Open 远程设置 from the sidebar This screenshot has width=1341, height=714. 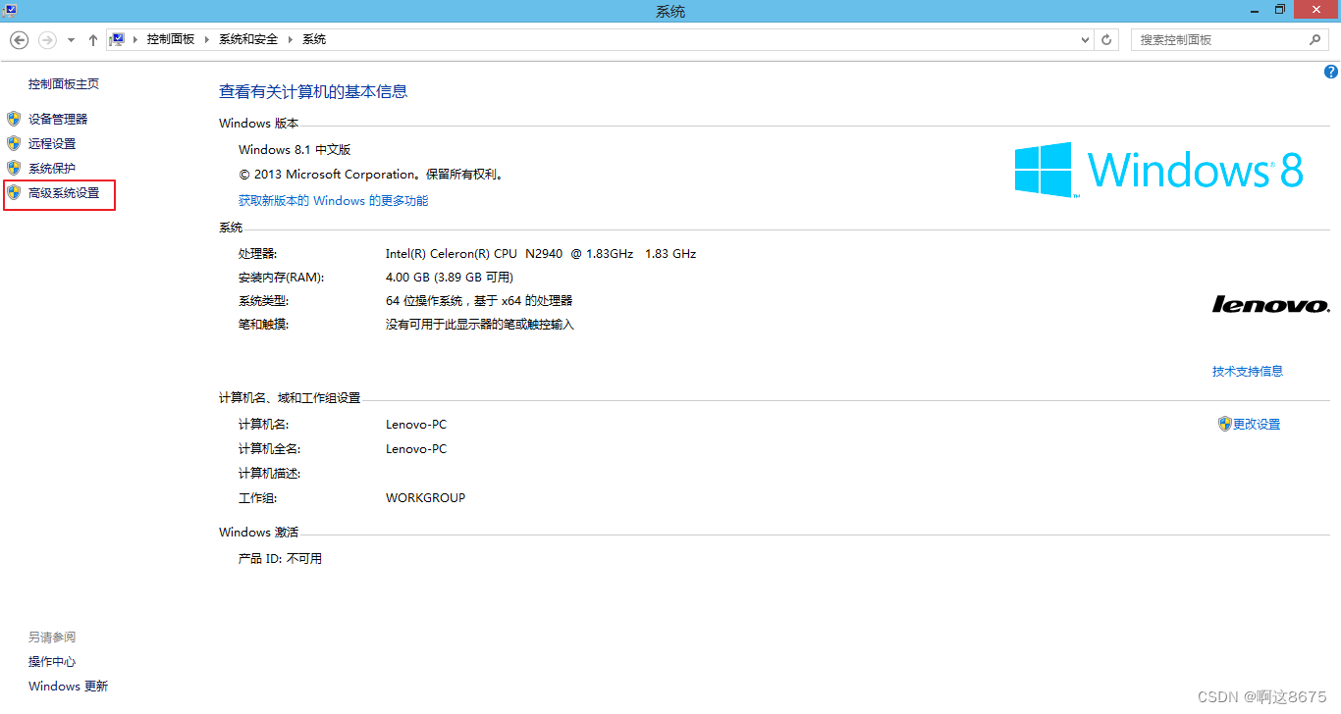(x=52, y=143)
